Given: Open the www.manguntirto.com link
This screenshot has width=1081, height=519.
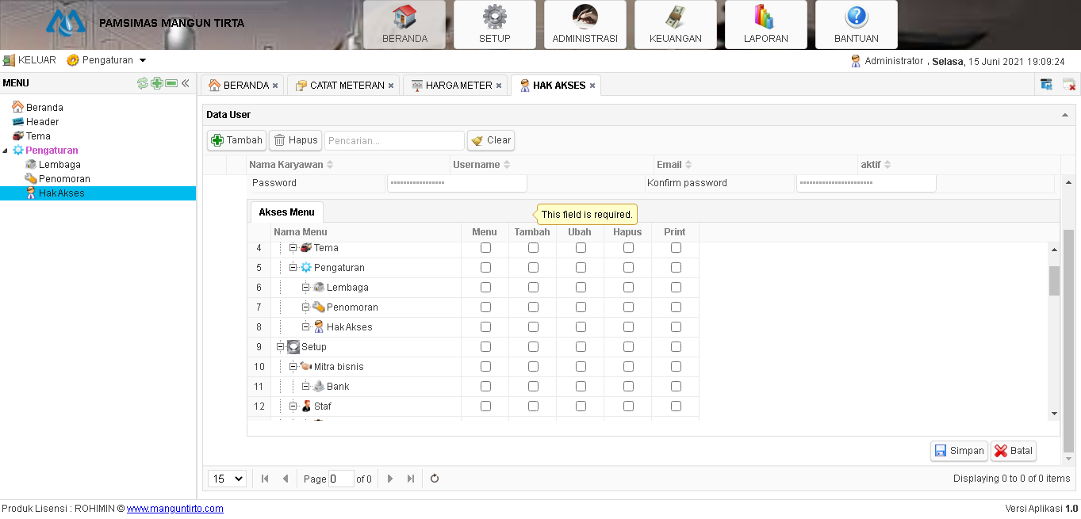Looking at the screenshot, I should click(175, 509).
